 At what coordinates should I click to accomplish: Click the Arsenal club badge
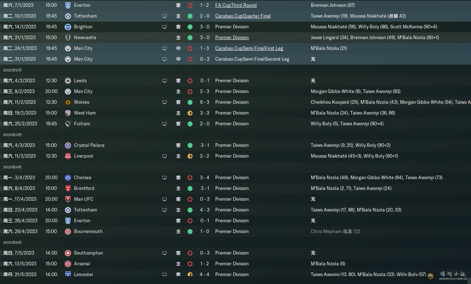[68, 264]
